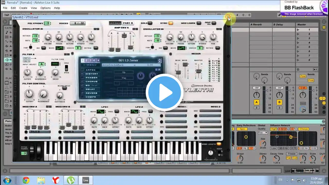Image resolution: width=329 pixels, height=185 pixels.
Task: Toggle the Sylenth1 Solo button
Action: (150, 23)
